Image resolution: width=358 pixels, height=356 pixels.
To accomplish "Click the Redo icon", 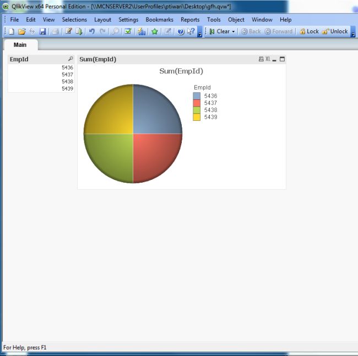I will click(102, 31).
